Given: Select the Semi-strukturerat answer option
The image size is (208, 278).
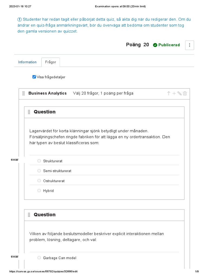Looking at the screenshot, I should click(x=39, y=171).
